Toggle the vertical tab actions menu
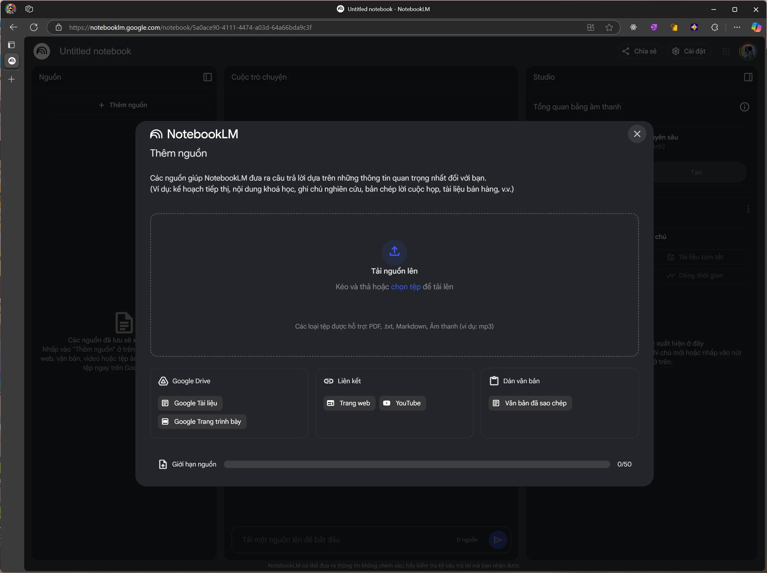Viewport: 767px width, 573px height. click(x=11, y=45)
